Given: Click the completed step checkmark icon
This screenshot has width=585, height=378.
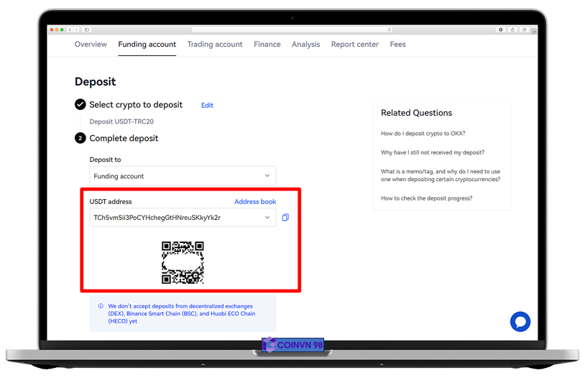Looking at the screenshot, I should click(80, 104).
